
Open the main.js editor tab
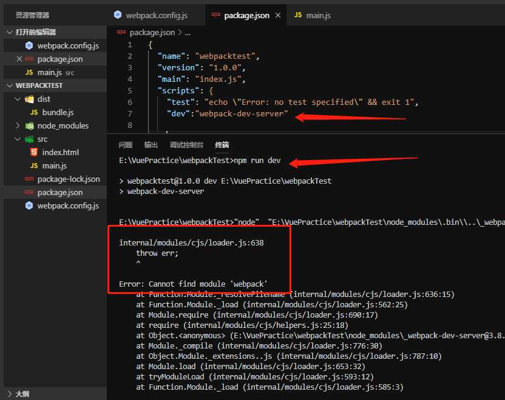[313, 15]
